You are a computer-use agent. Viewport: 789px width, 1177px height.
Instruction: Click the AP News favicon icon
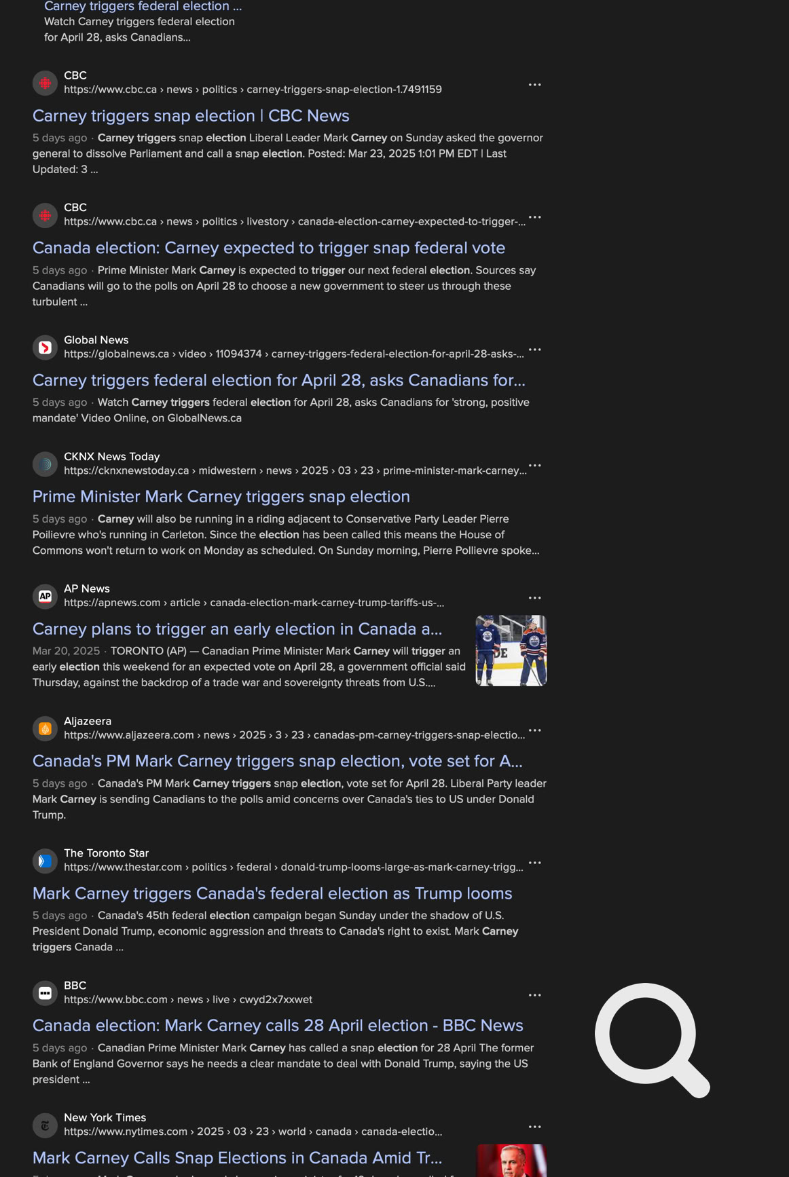click(45, 596)
